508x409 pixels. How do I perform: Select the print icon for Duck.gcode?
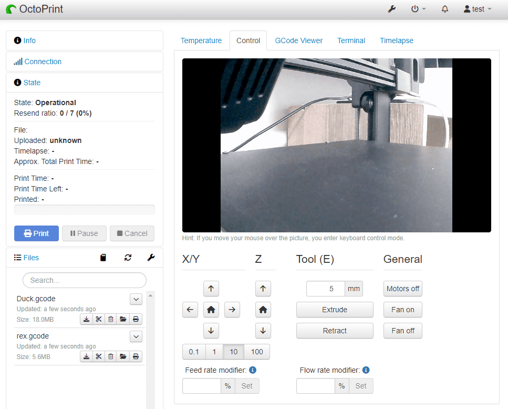pyautogui.click(x=135, y=319)
